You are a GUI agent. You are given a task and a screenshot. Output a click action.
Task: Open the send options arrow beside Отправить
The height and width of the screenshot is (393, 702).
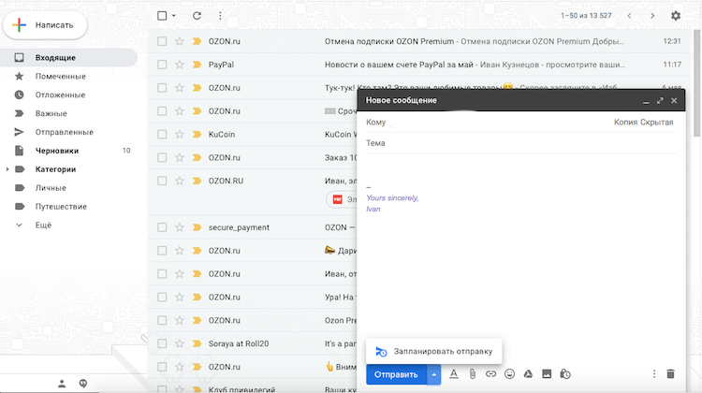433,374
